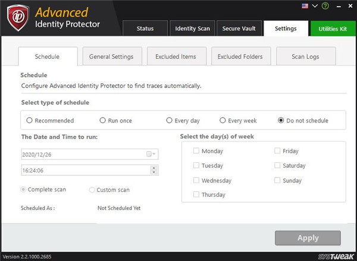Enable the Wednesday checkbox
The width and height of the screenshot is (357, 261).
coord(196,180)
